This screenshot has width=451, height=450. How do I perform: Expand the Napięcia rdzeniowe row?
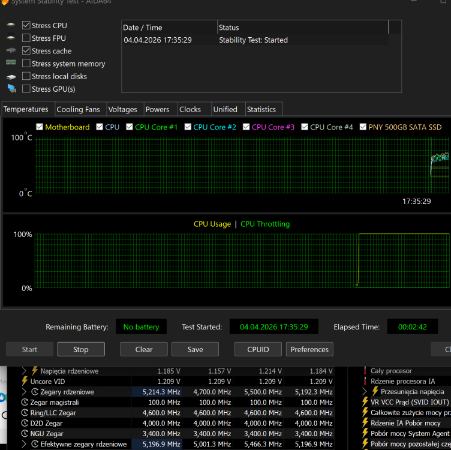tap(24, 371)
